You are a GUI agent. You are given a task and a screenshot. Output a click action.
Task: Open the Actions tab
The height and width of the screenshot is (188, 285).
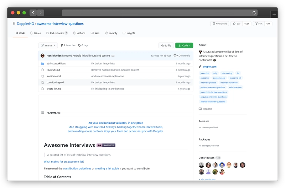[79, 33]
